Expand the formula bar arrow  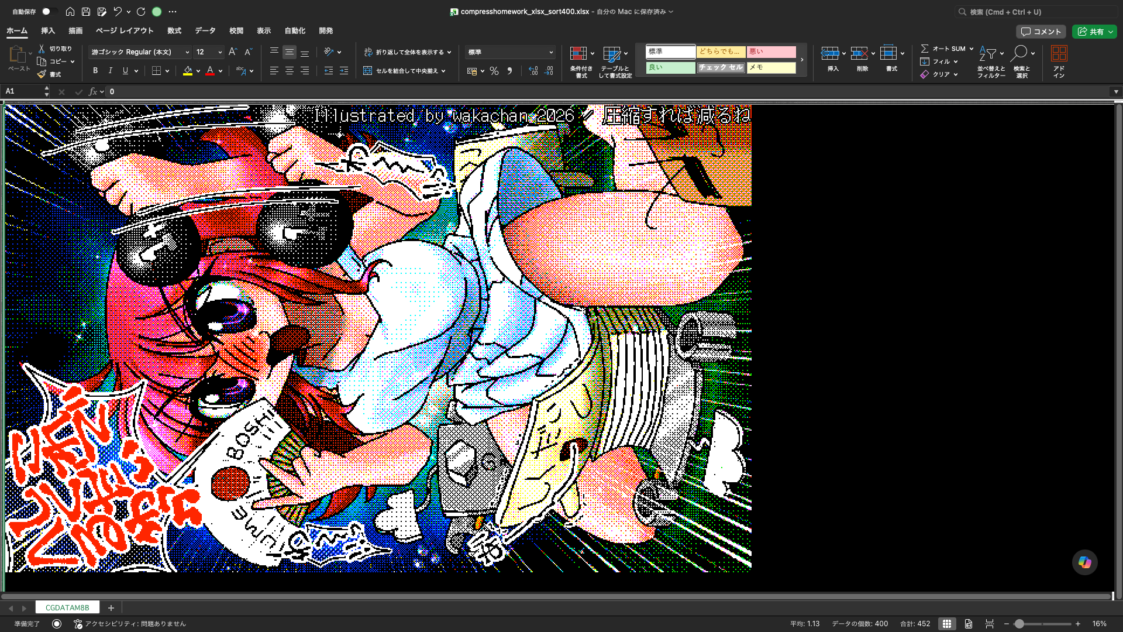tap(1116, 91)
